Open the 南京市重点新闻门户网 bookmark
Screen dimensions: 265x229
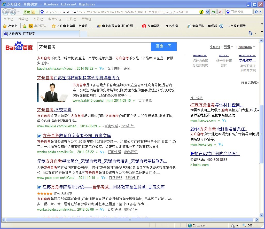(117, 26)
